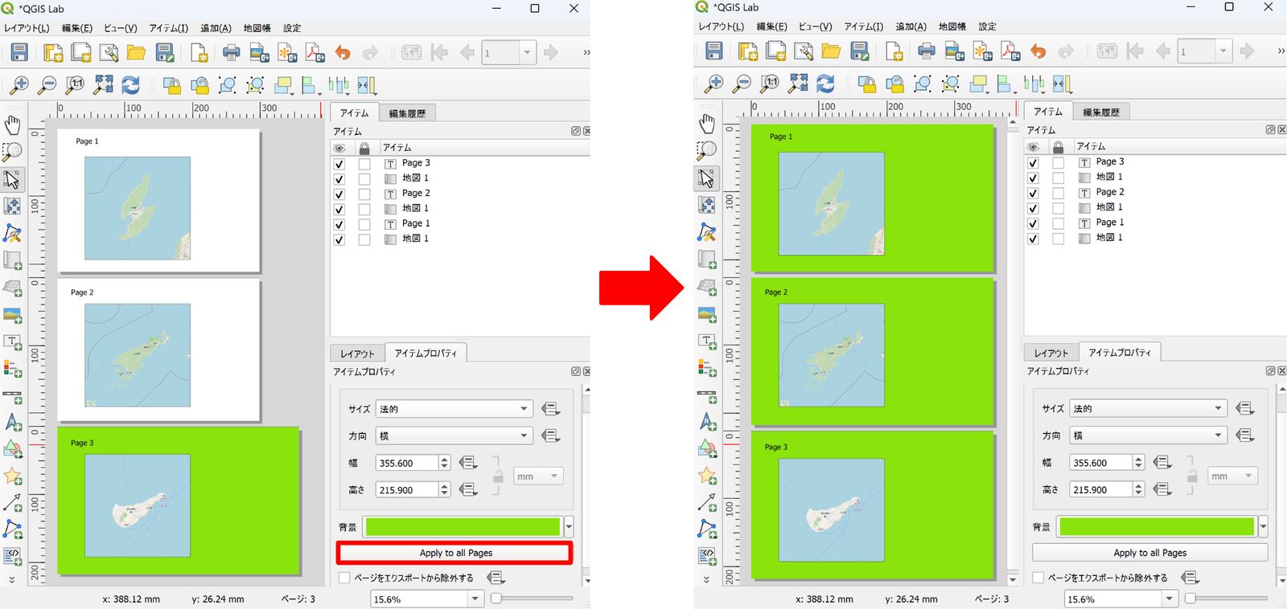1287x609 pixels.
Task: Pick add legend tool in left toolbox
Action: (12, 369)
